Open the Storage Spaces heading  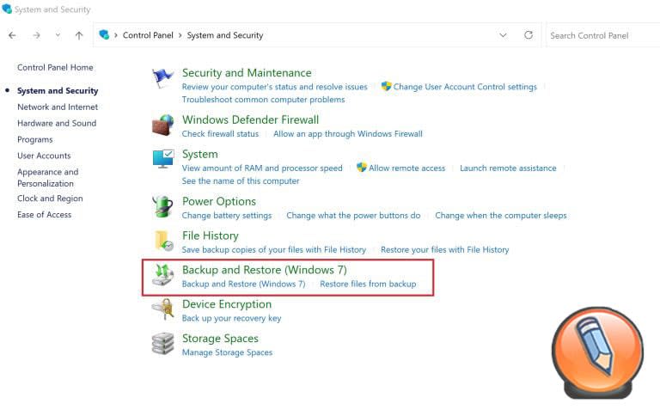pos(220,339)
